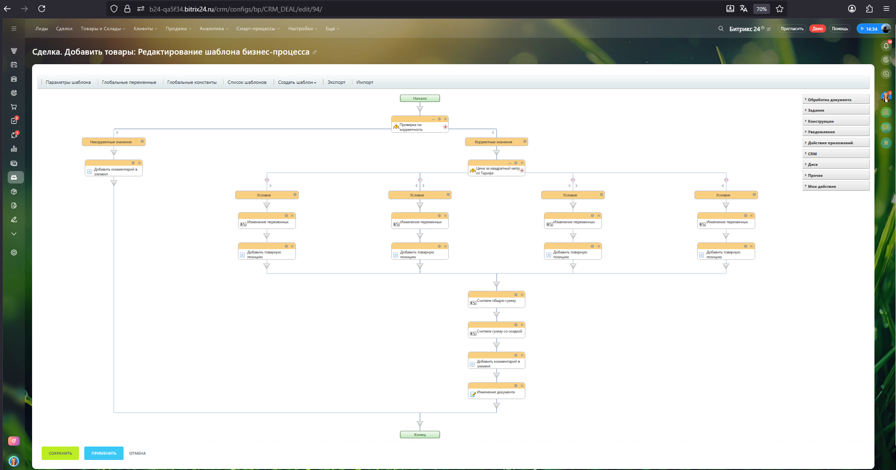Open the browser translate page icon
The image size is (896, 470).
pos(744,9)
